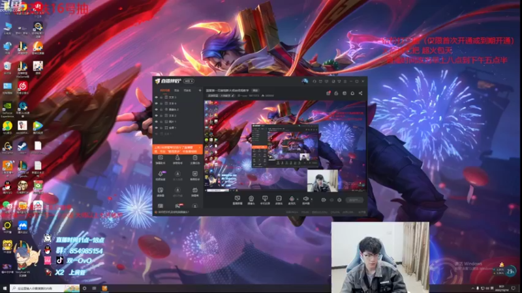Viewport: 522px width, 293px height.
Task: Lock the 摄像头 2 layer
Action: coord(161,109)
